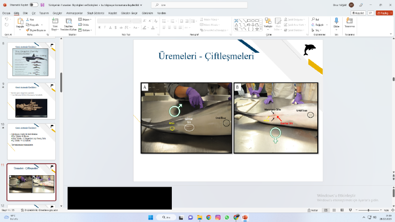Click the font color swatch button
This screenshot has height=222, width=395.
[152, 27]
